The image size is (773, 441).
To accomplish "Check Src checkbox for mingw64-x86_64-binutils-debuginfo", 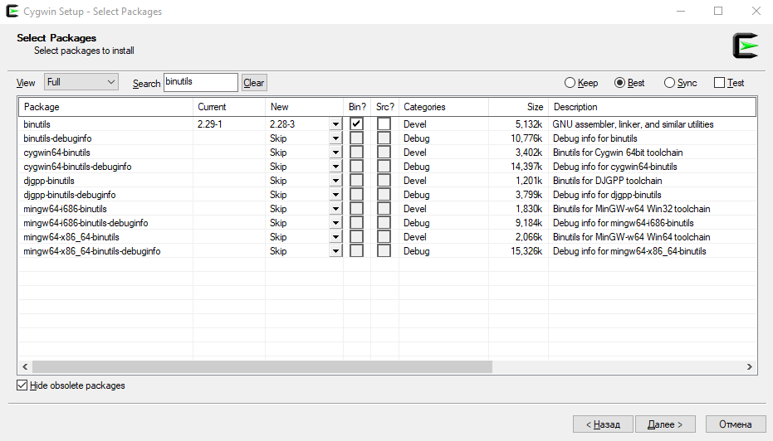I will pyautogui.click(x=384, y=251).
